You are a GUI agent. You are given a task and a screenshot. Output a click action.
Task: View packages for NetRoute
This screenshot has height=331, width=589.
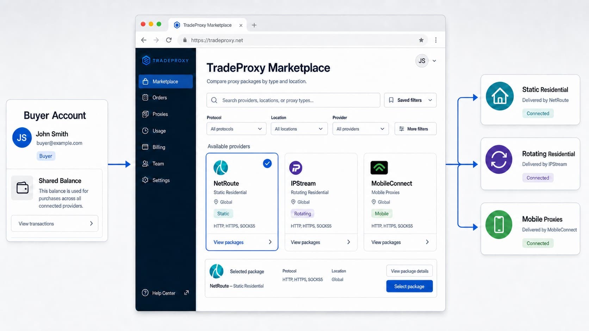point(242,242)
